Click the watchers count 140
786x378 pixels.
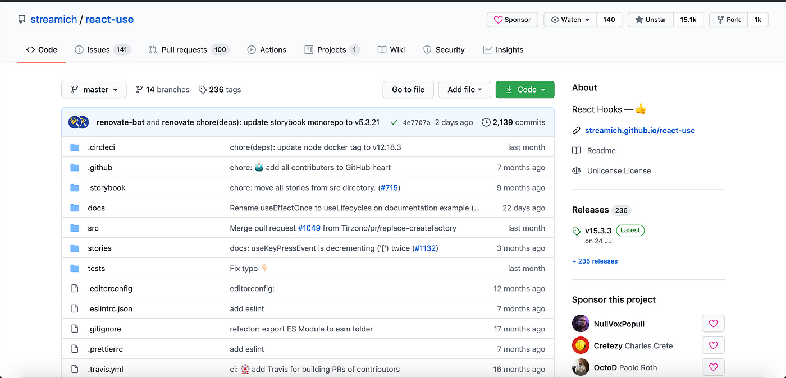point(609,20)
